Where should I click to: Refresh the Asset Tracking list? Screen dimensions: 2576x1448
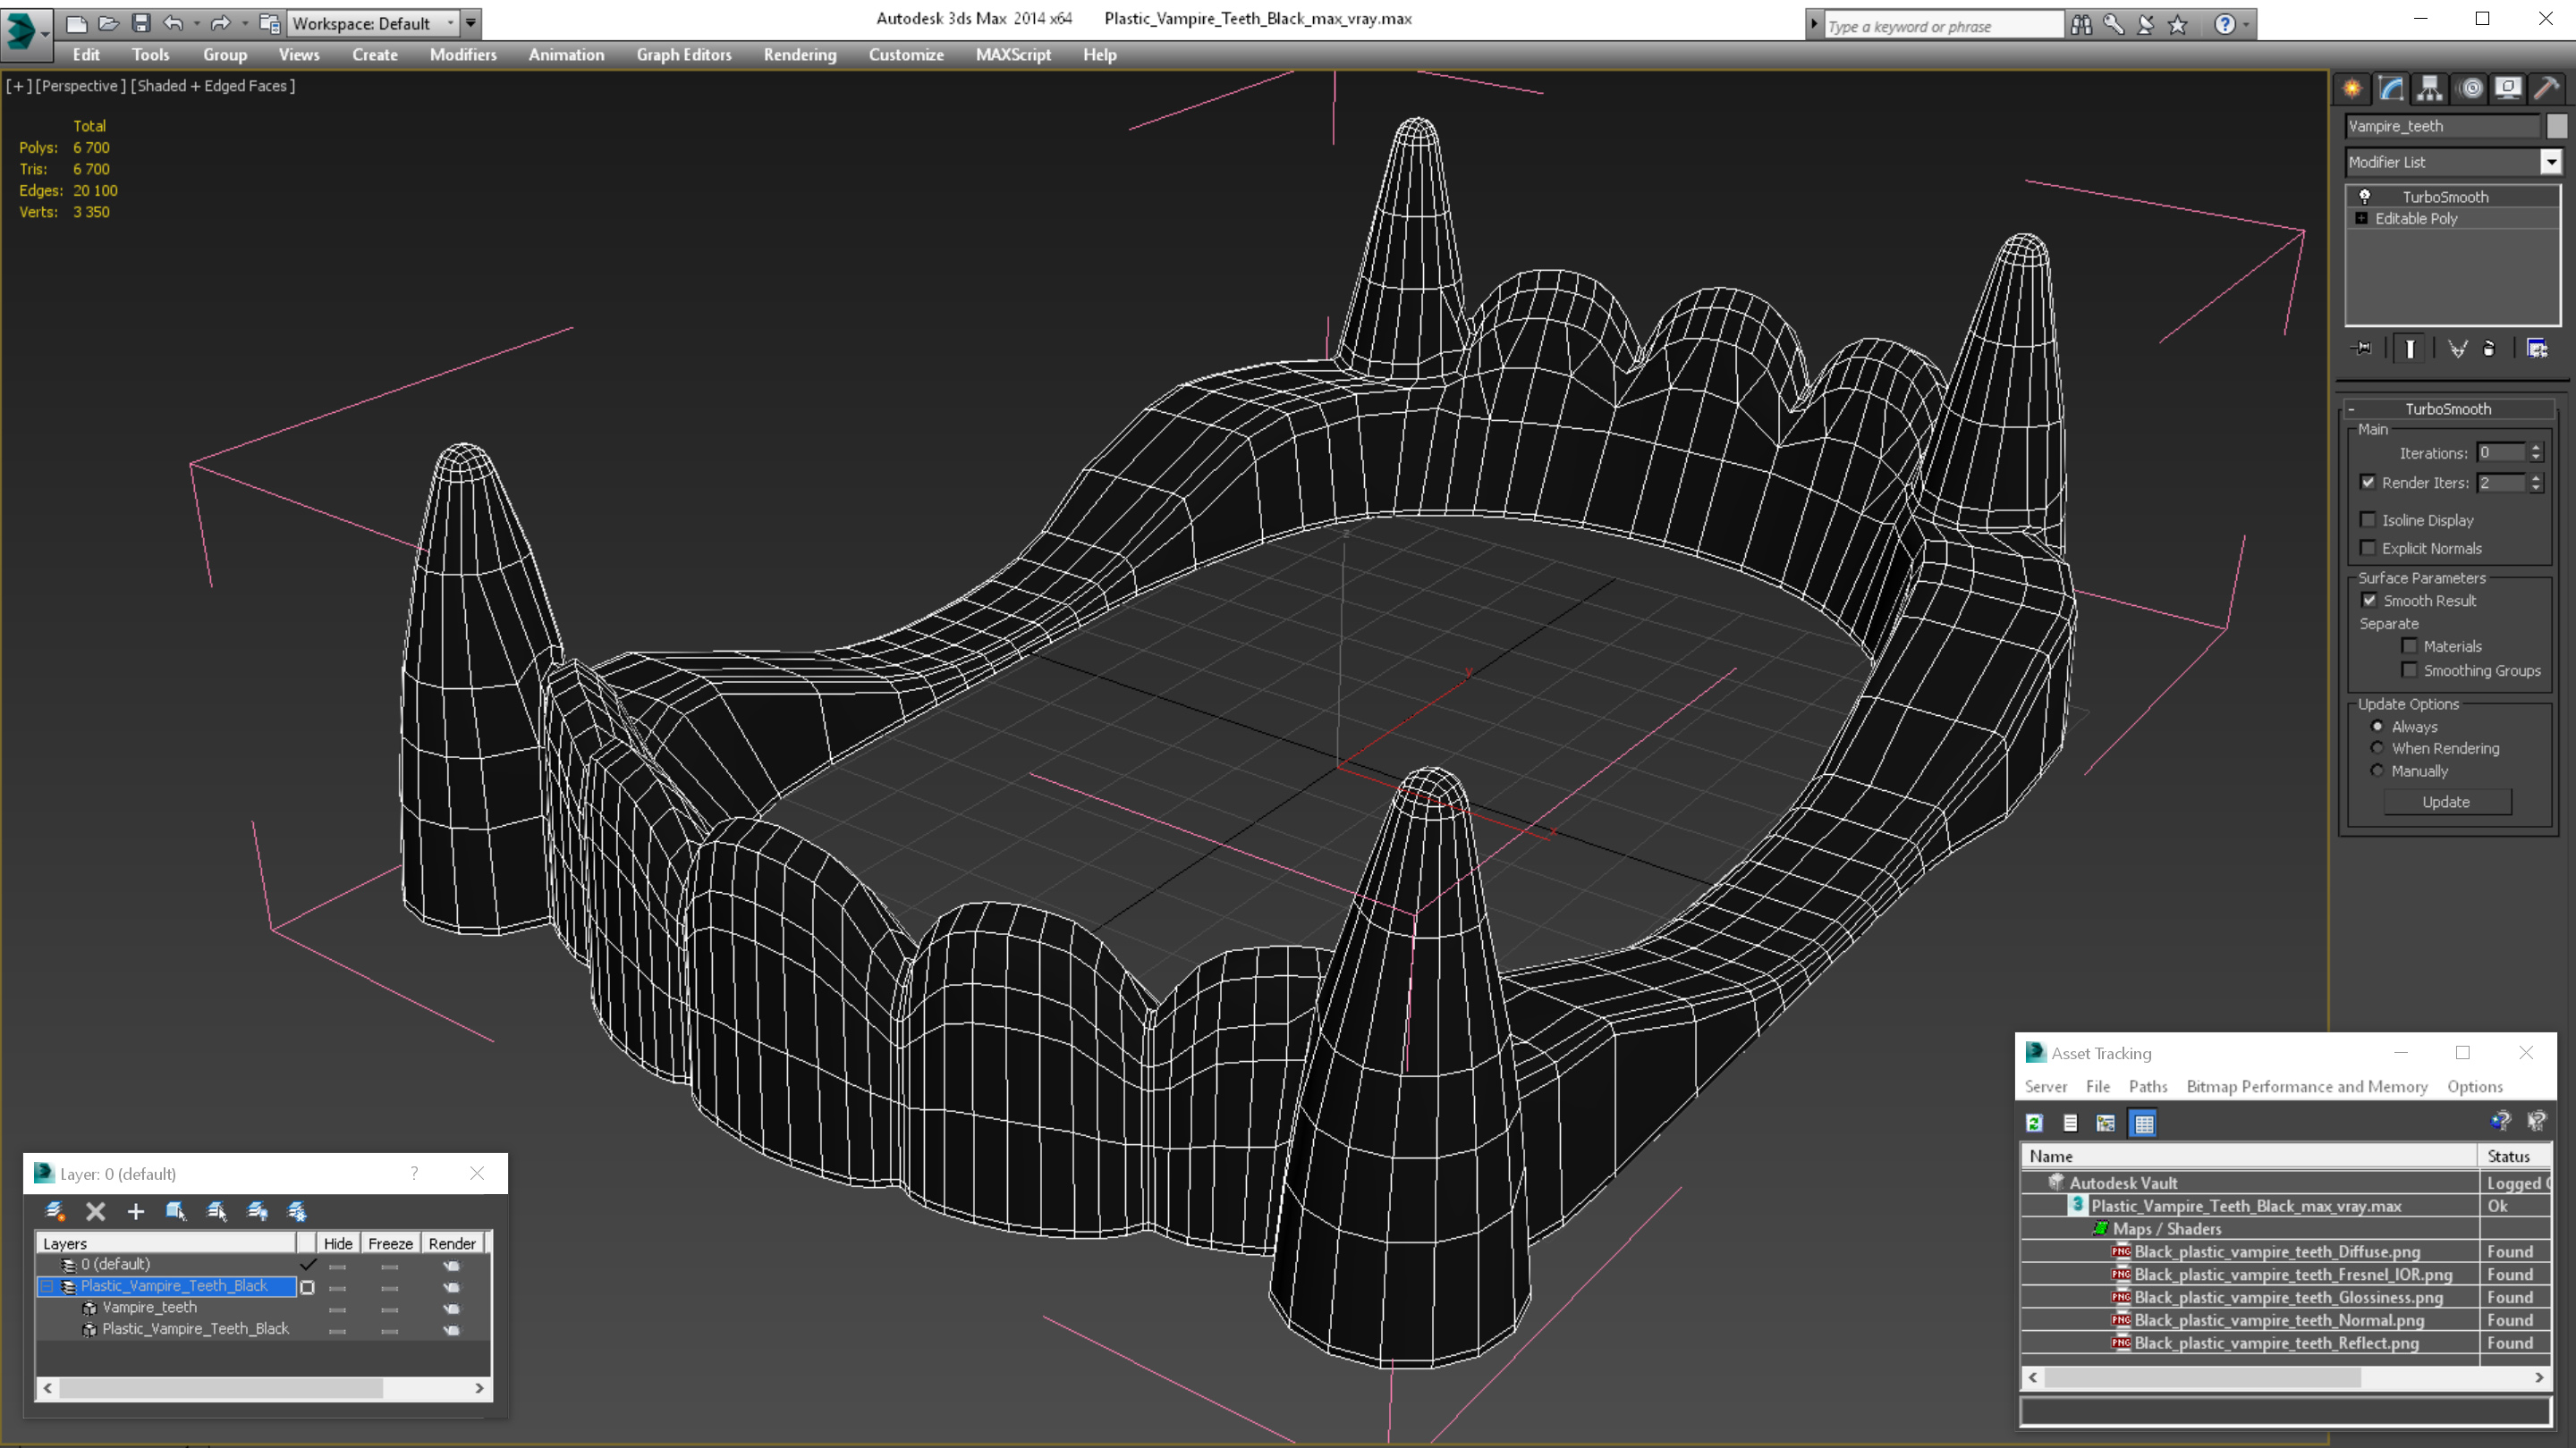2034,1124
